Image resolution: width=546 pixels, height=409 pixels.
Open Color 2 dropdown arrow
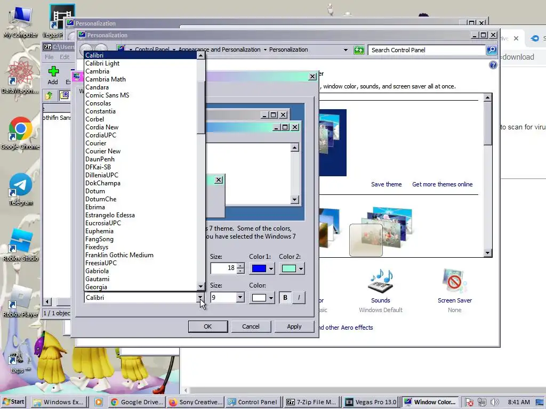click(301, 268)
